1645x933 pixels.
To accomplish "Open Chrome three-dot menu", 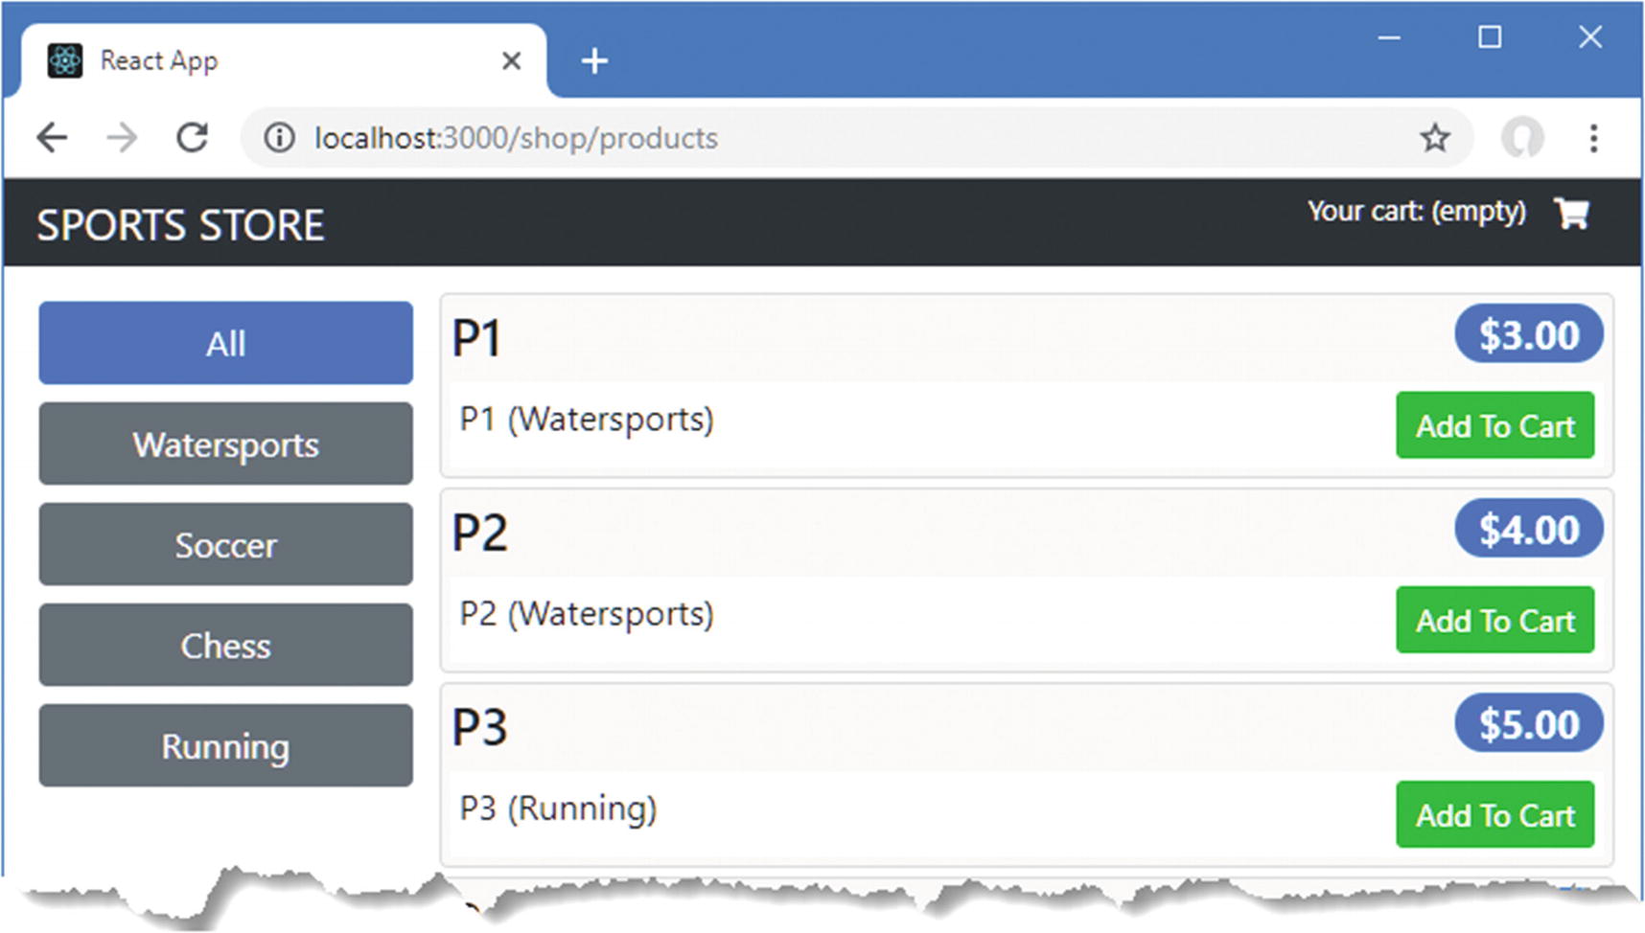I will point(1593,138).
